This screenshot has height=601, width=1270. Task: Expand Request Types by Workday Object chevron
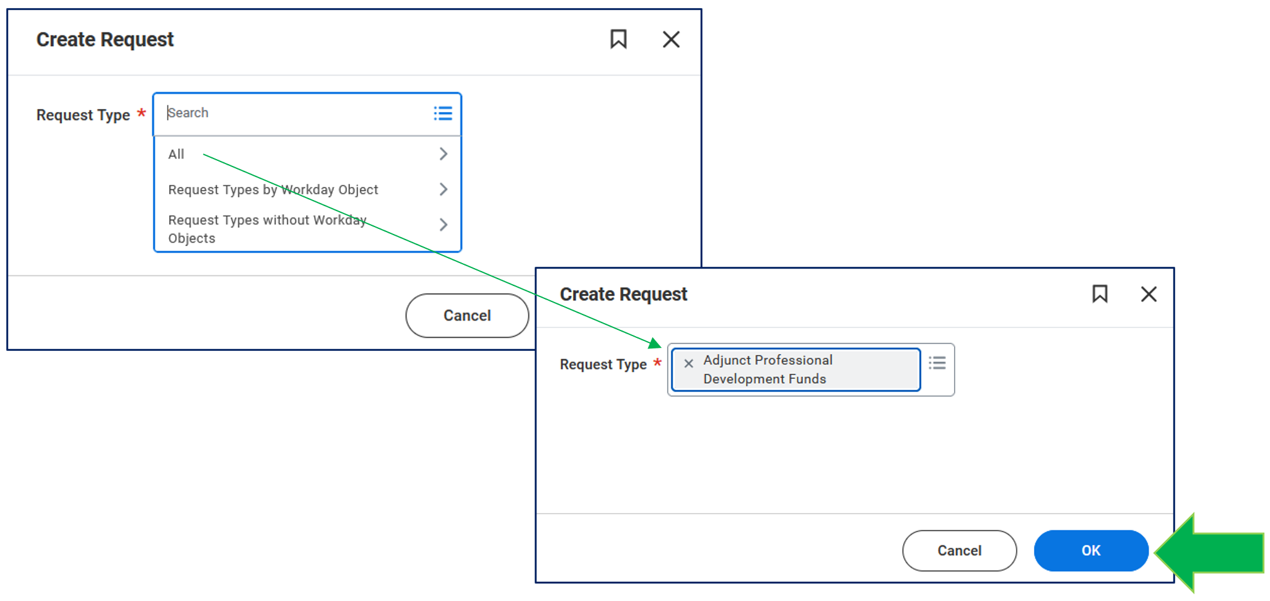(x=444, y=189)
